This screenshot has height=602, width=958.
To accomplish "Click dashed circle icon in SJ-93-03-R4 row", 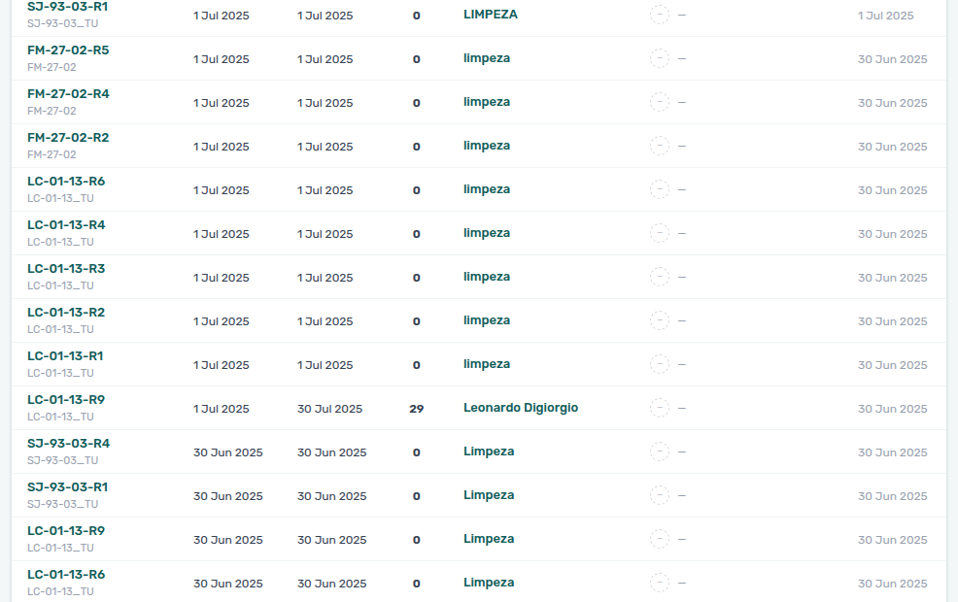I will tap(660, 451).
